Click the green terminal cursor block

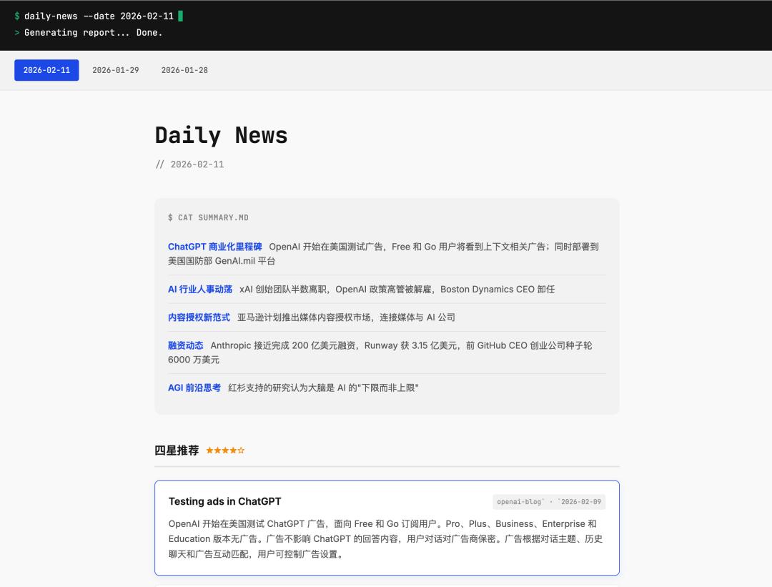[180, 16]
